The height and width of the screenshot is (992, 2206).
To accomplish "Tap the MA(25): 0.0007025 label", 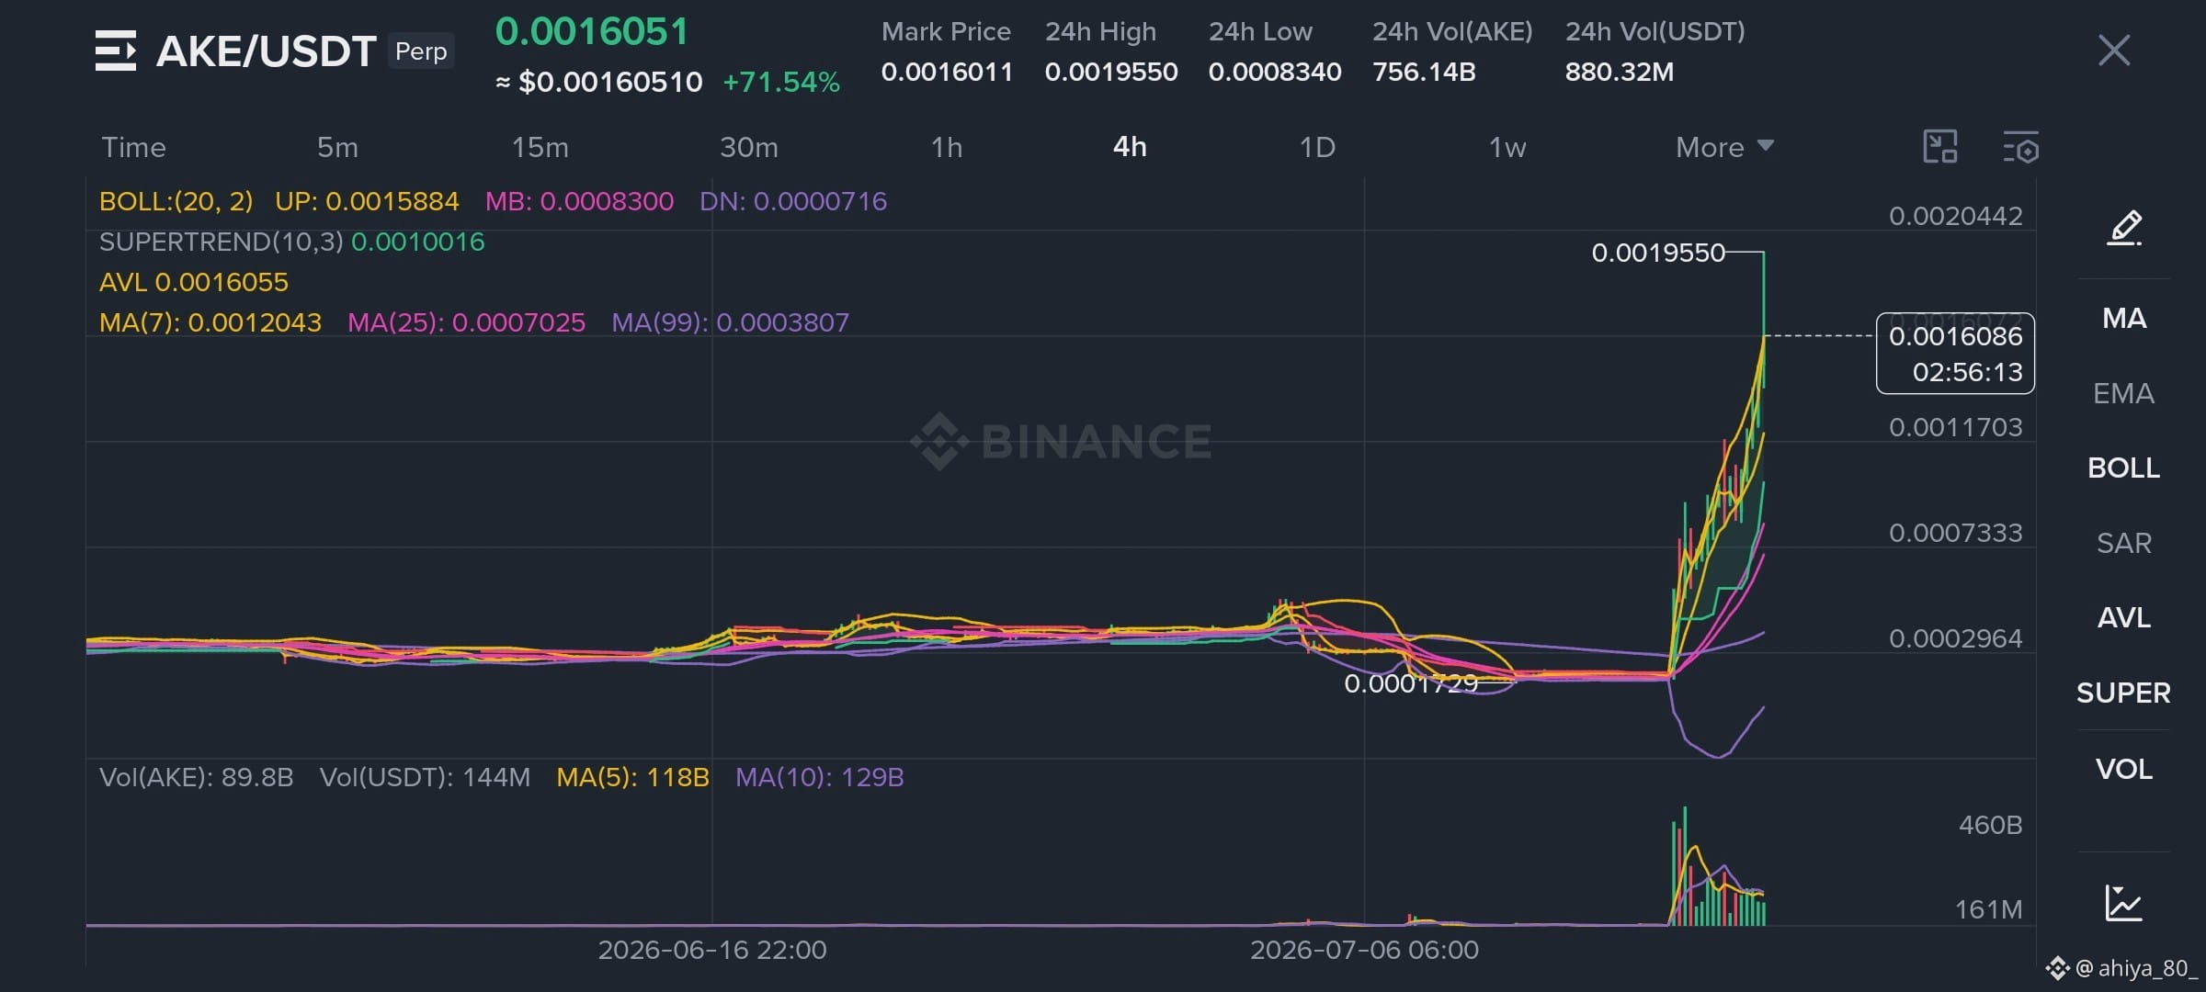I will (x=466, y=322).
